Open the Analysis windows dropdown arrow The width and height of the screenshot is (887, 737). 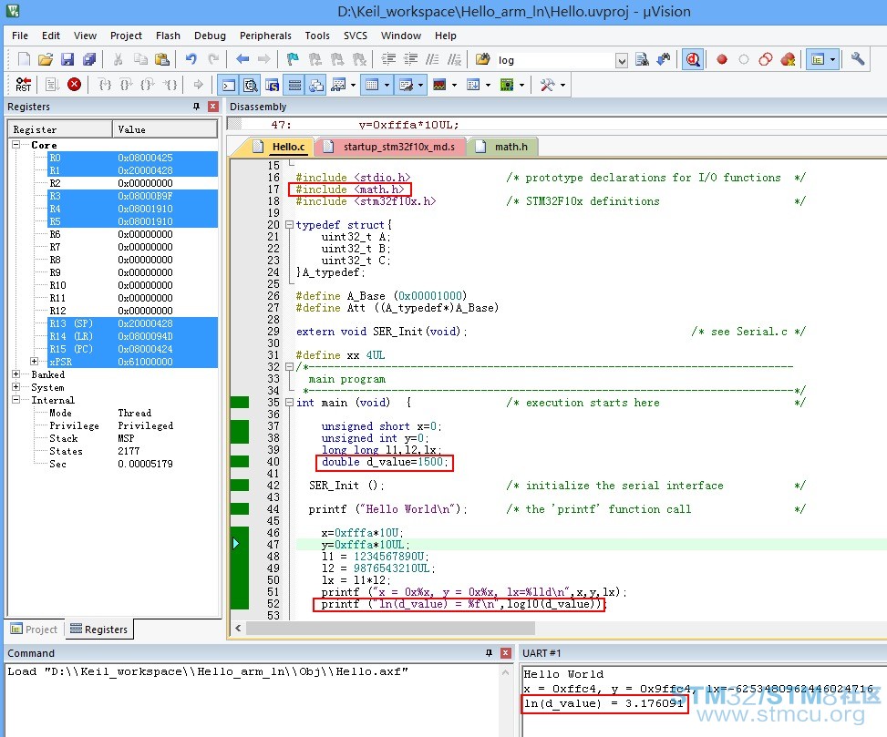[454, 86]
